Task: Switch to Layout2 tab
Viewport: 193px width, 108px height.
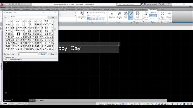Action: 21,103
